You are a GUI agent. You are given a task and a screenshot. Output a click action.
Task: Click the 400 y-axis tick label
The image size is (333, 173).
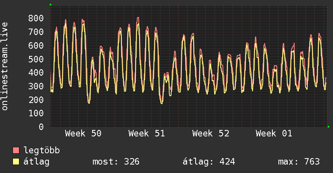[x=36, y=72]
